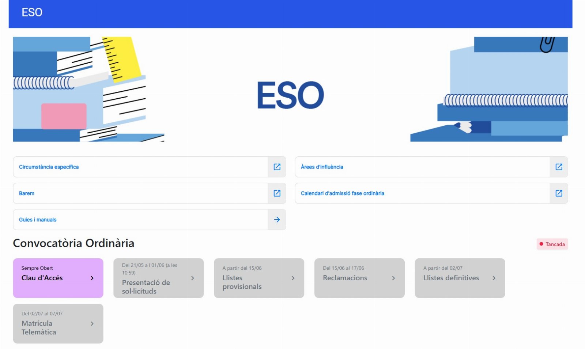Screen dimensions: 585x349
Task: Select the Presentació de sol·licituds step title
Action: [x=146, y=287]
